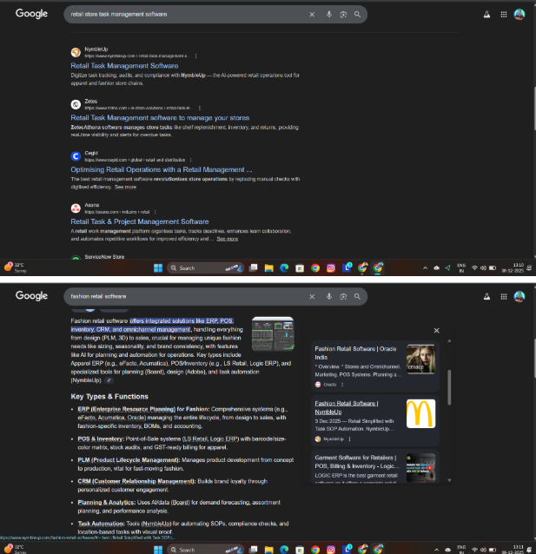
Task: Click the sources panel scrollbar thumb
Action: (x=449, y=387)
